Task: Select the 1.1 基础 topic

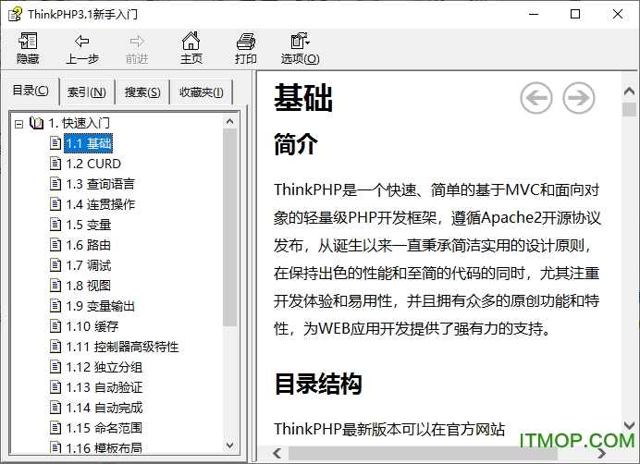Action: (88, 143)
